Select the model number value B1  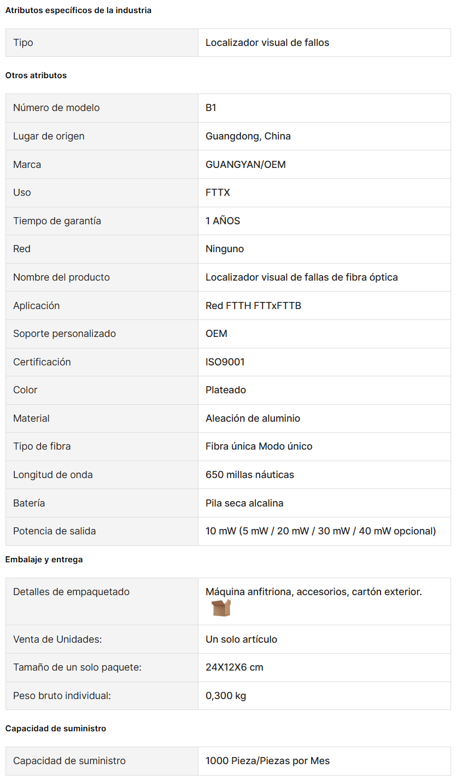[x=211, y=108]
